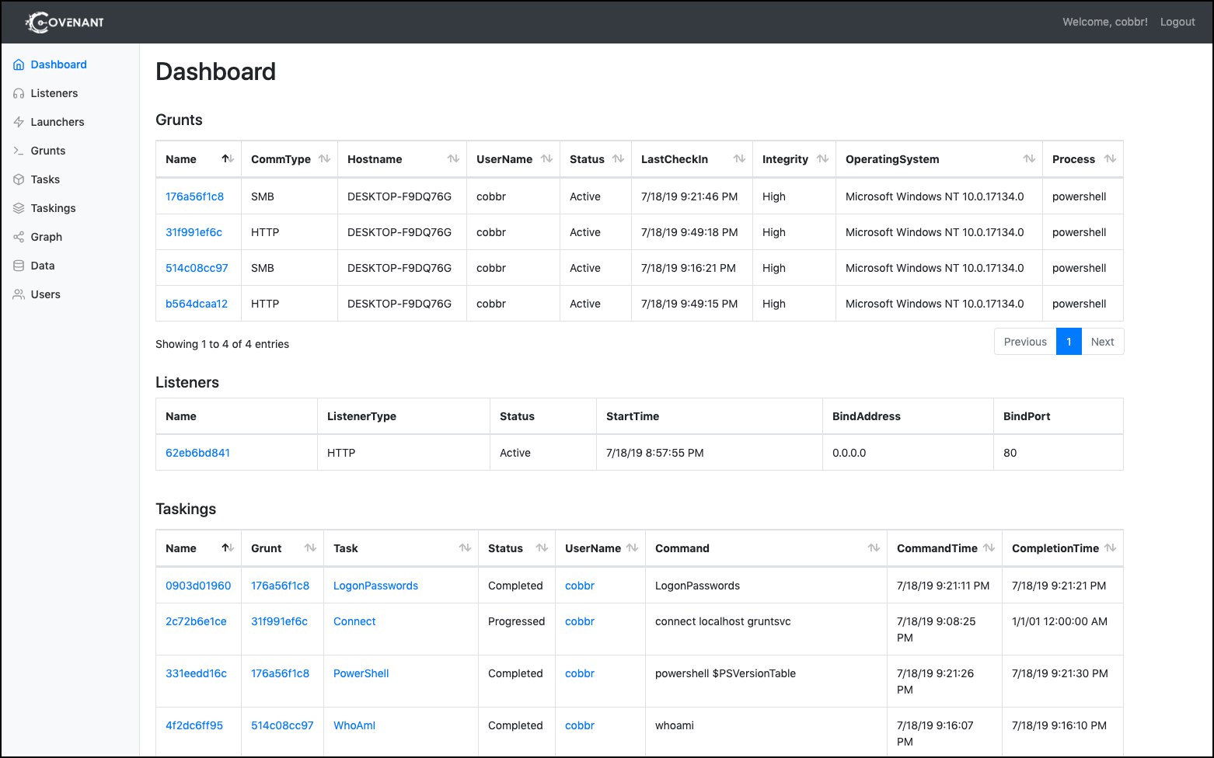Select the Tasks cube icon in sidebar

click(x=19, y=179)
